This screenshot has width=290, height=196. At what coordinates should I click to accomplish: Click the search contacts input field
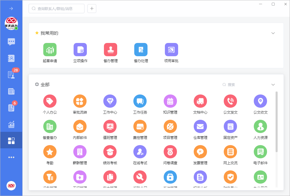tap(56, 9)
